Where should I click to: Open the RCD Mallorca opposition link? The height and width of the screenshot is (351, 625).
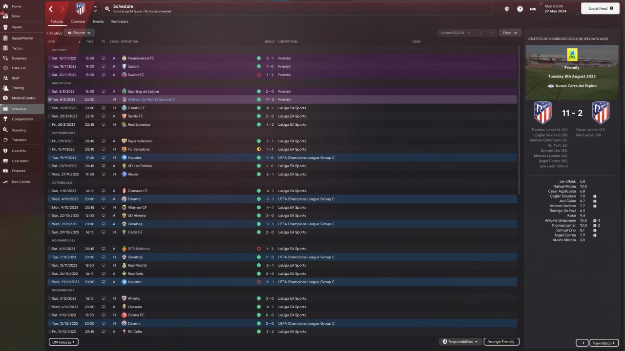(139, 249)
